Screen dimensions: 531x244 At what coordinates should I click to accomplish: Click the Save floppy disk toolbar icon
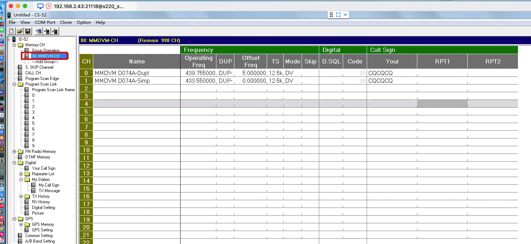(28, 31)
